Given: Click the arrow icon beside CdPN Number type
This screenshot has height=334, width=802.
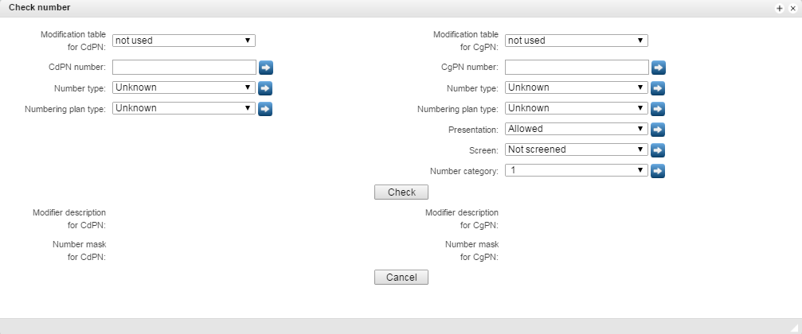Looking at the screenshot, I should [265, 88].
